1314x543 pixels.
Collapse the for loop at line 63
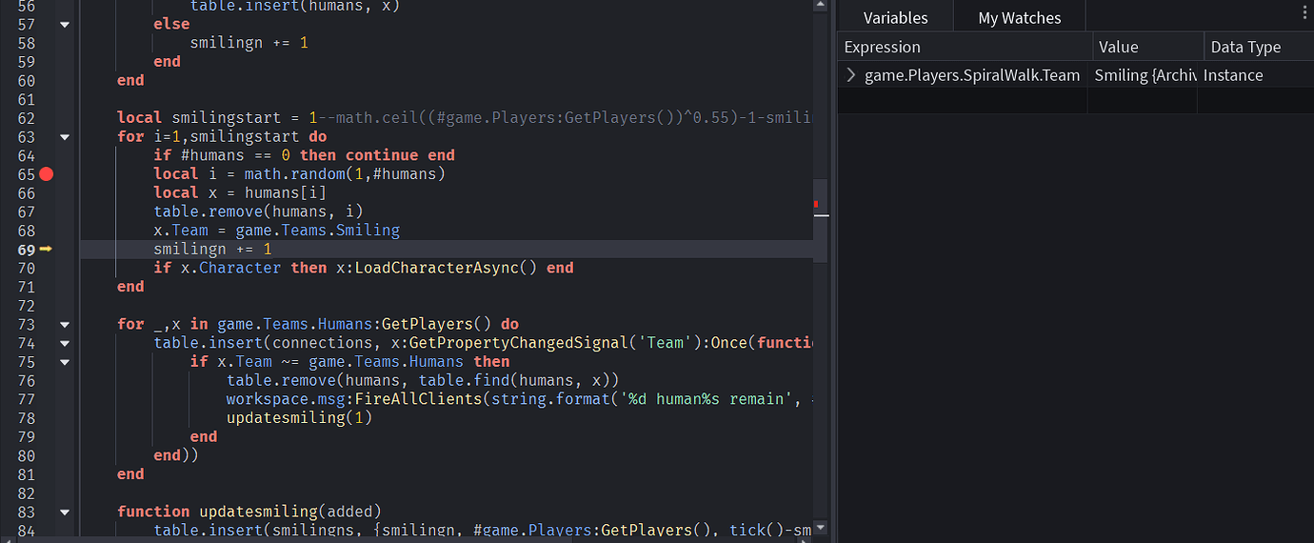tap(65, 137)
